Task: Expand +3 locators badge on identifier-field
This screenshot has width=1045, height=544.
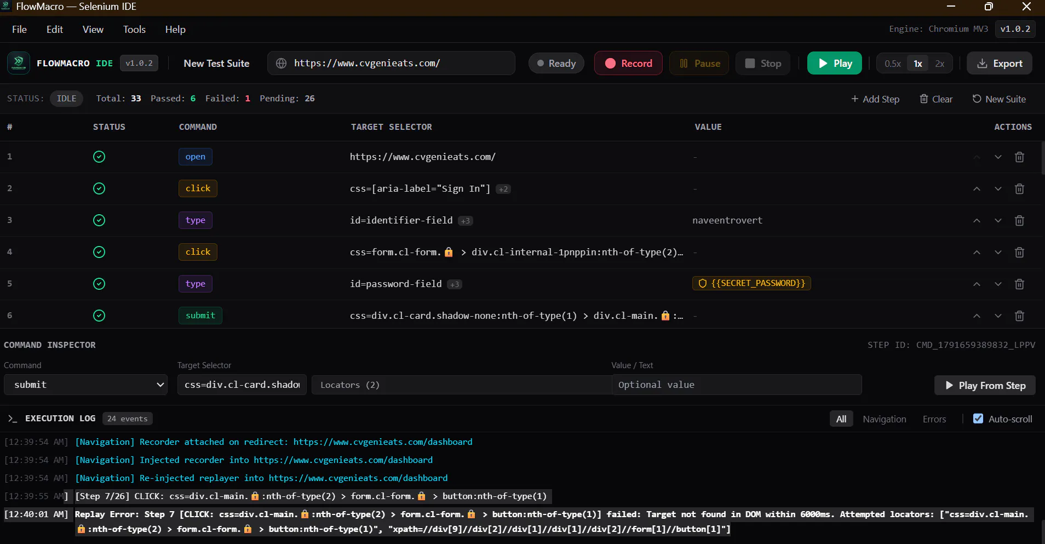Action: tap(466, 221)
